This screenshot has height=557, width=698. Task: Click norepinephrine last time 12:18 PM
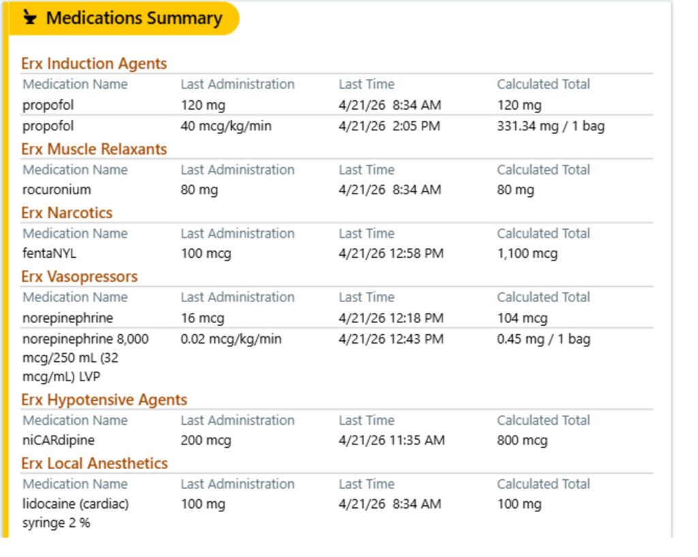pyautogui.click(x=391, y=318)
